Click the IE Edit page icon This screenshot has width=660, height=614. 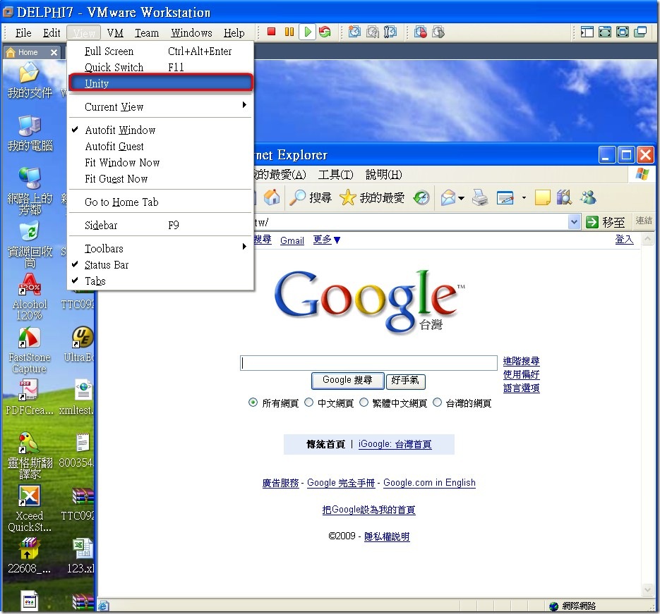coord(505,197)
